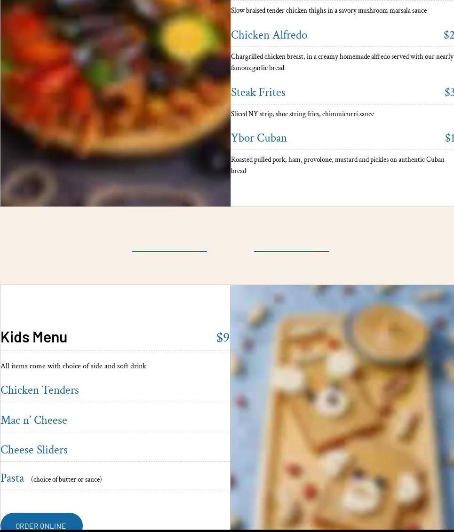Pick the Mac n' Cheese kids item

pyautogui.click(x=34, y=420)
